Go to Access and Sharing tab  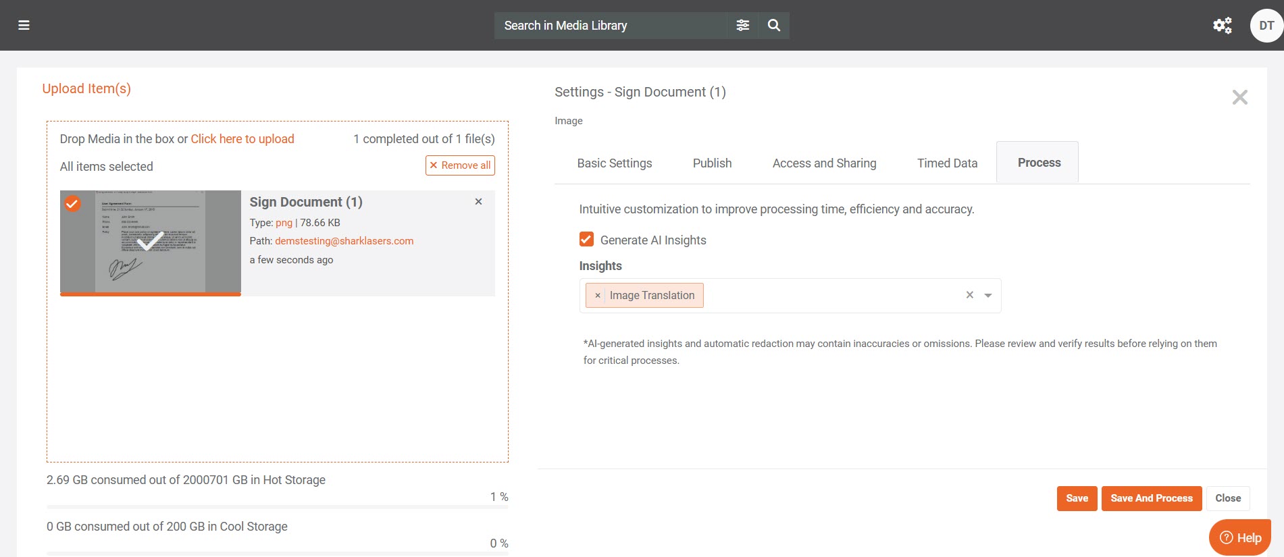[824, 163]
